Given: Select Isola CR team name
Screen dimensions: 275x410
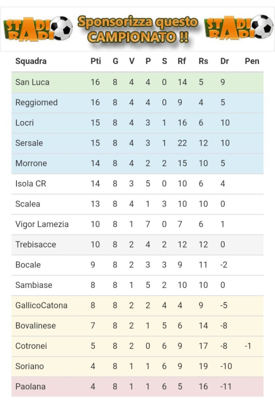Looking at the screenshot, I should click(x=30, y=183).
